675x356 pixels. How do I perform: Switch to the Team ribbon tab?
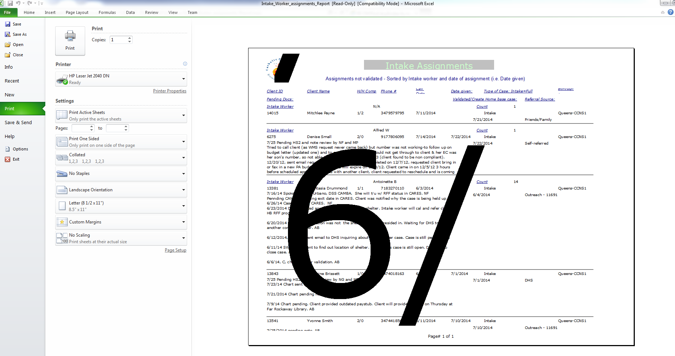point(192,12)
